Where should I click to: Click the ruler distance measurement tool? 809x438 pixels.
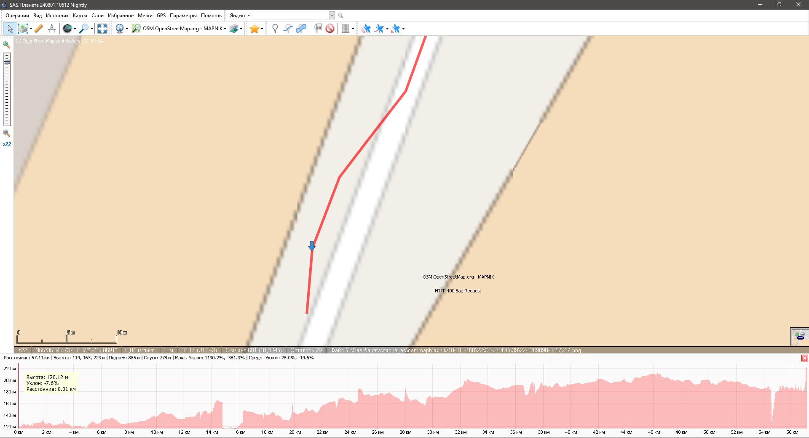[x=39, y=29]
